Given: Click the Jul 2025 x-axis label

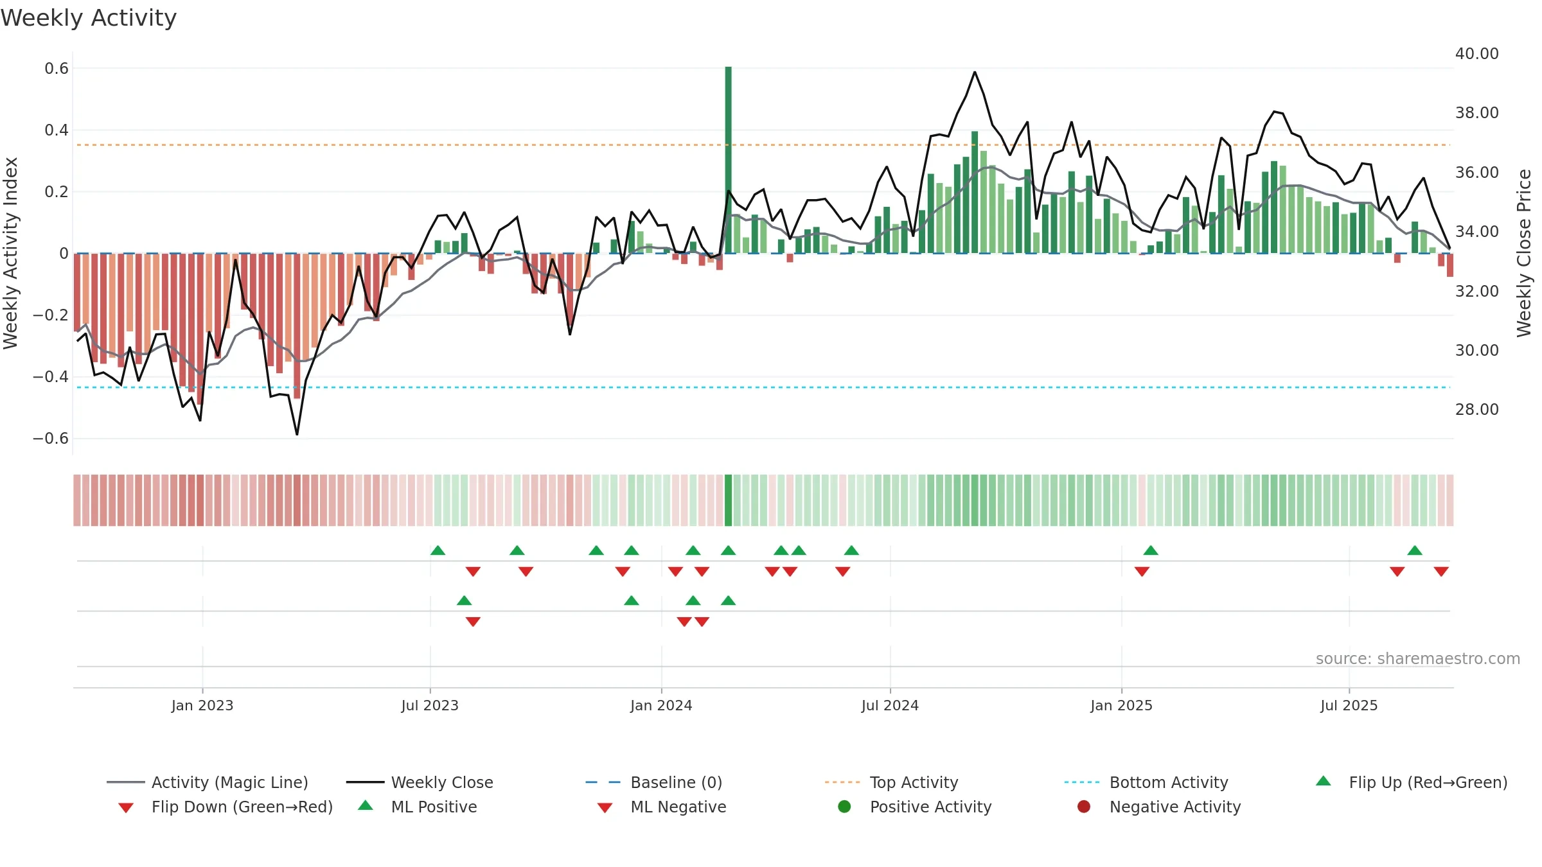Looking at the screenshot, I should pyautogui.click(x=1349, y=705).
